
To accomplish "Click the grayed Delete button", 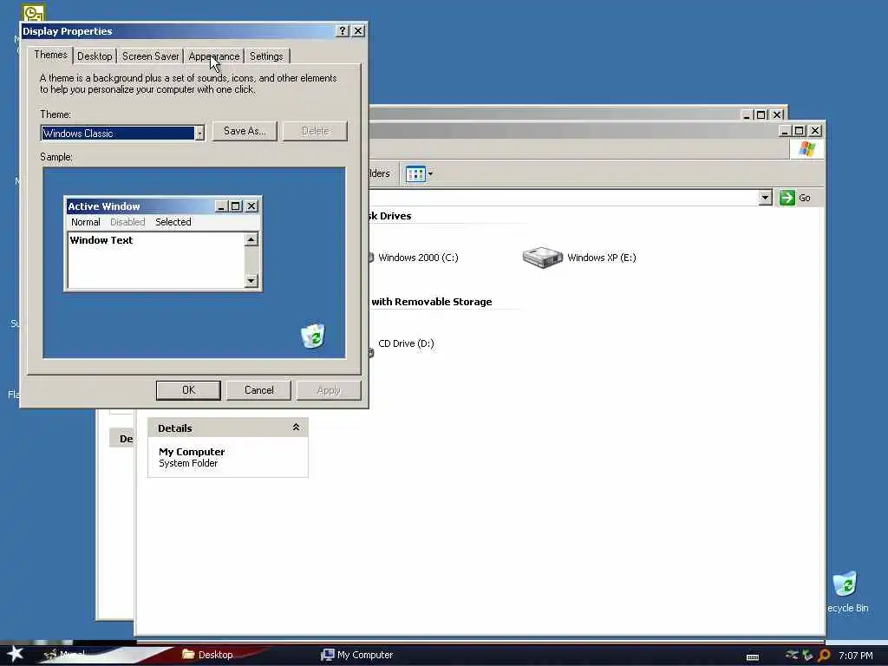I will [x=315, y=131].
